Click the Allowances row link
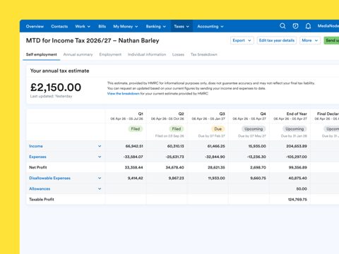Image resolution: width=339 pixels, height=254 pixels. (x=40, y=189)
